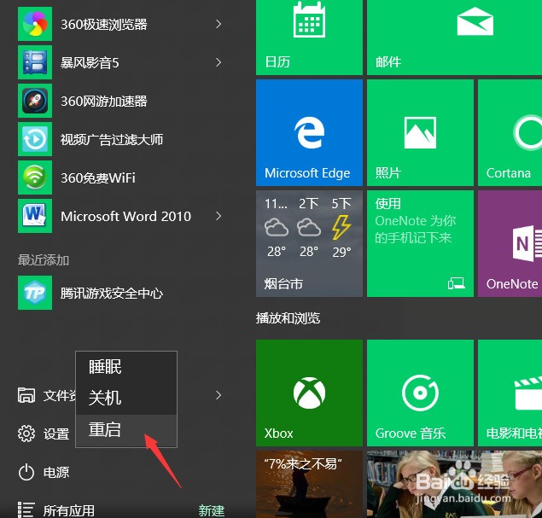Open 文件资源管理器 folder entry

(47, 395)
